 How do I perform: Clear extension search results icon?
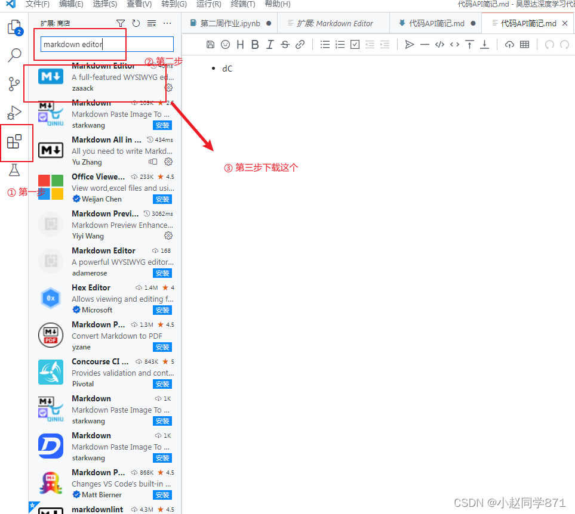point(152,23)
